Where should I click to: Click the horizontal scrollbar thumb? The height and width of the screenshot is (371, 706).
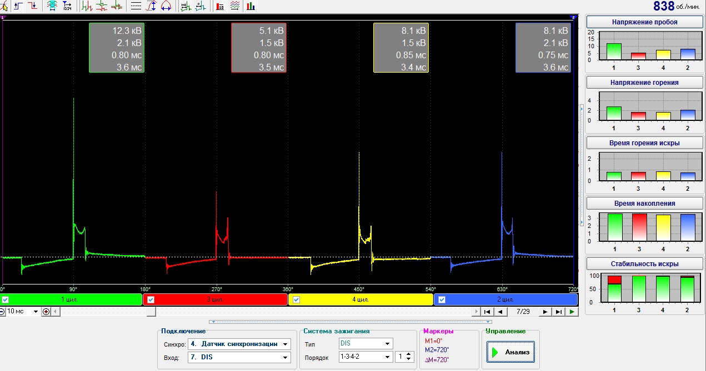pyautogui.click(x=151, y=312)
